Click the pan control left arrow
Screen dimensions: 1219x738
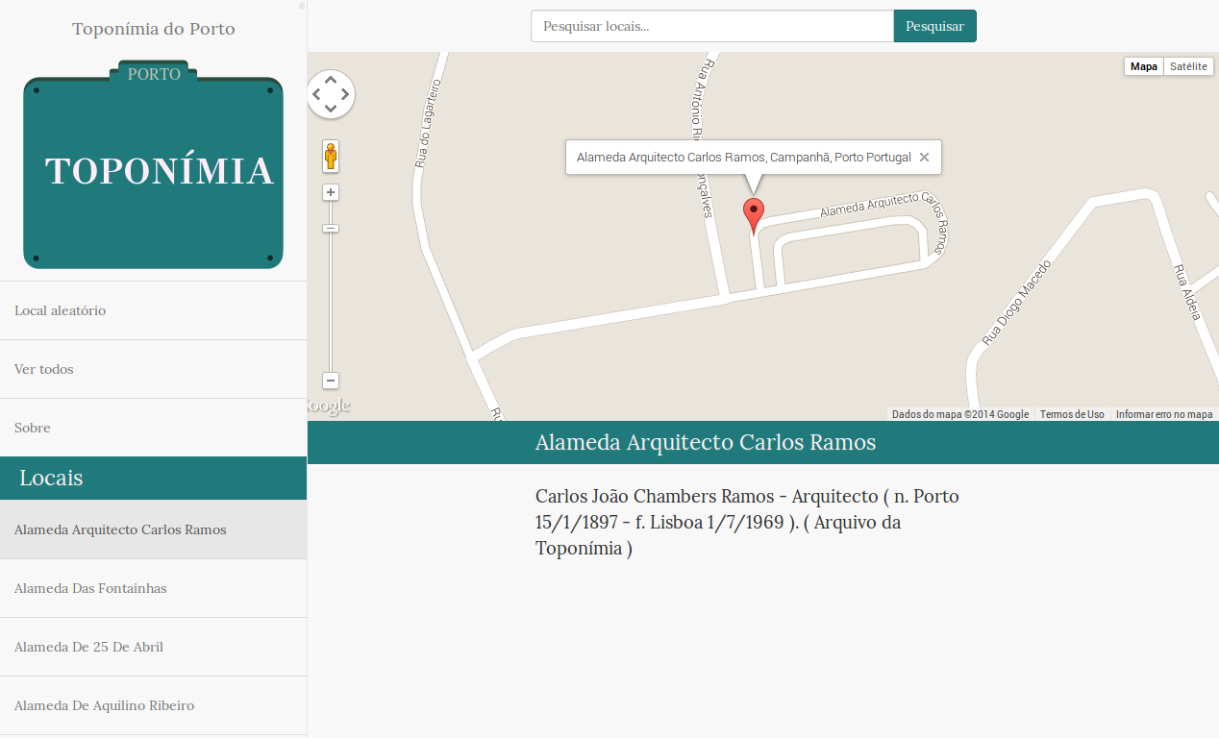(316, 94)
